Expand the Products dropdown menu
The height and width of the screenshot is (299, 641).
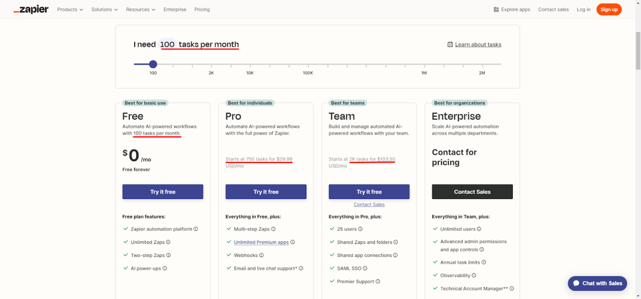(x=70, y=9)
